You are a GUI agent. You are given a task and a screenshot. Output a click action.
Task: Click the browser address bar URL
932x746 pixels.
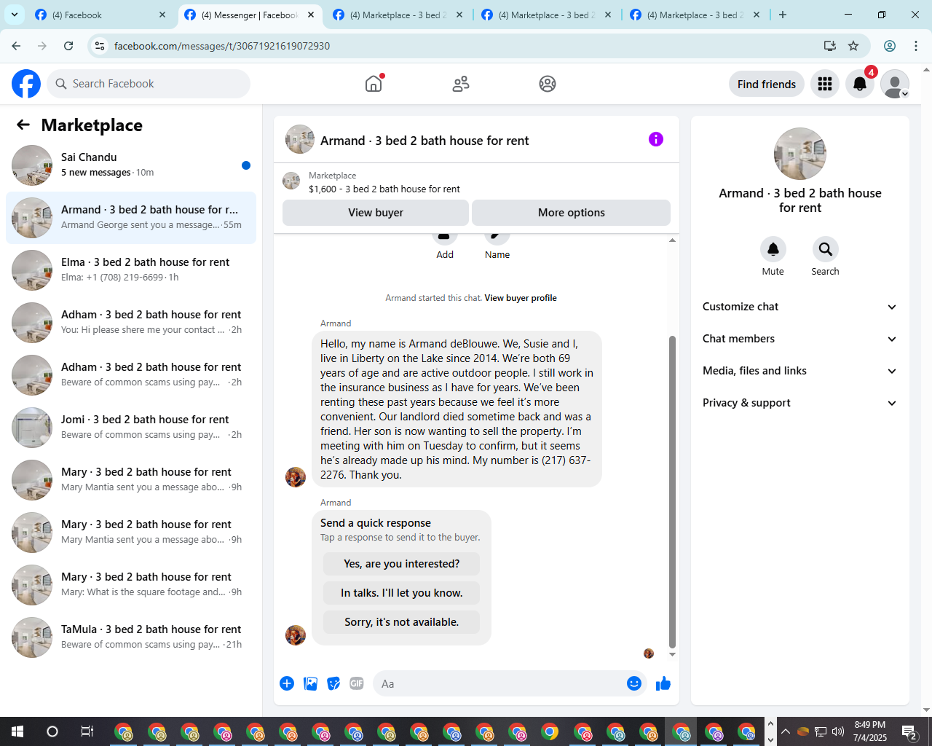[x=222, y=46]
